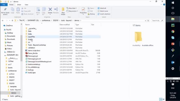Viewport: 180px width, 101px height.
Task: Refresh the current folder view
Action: (x=148, y=20)
